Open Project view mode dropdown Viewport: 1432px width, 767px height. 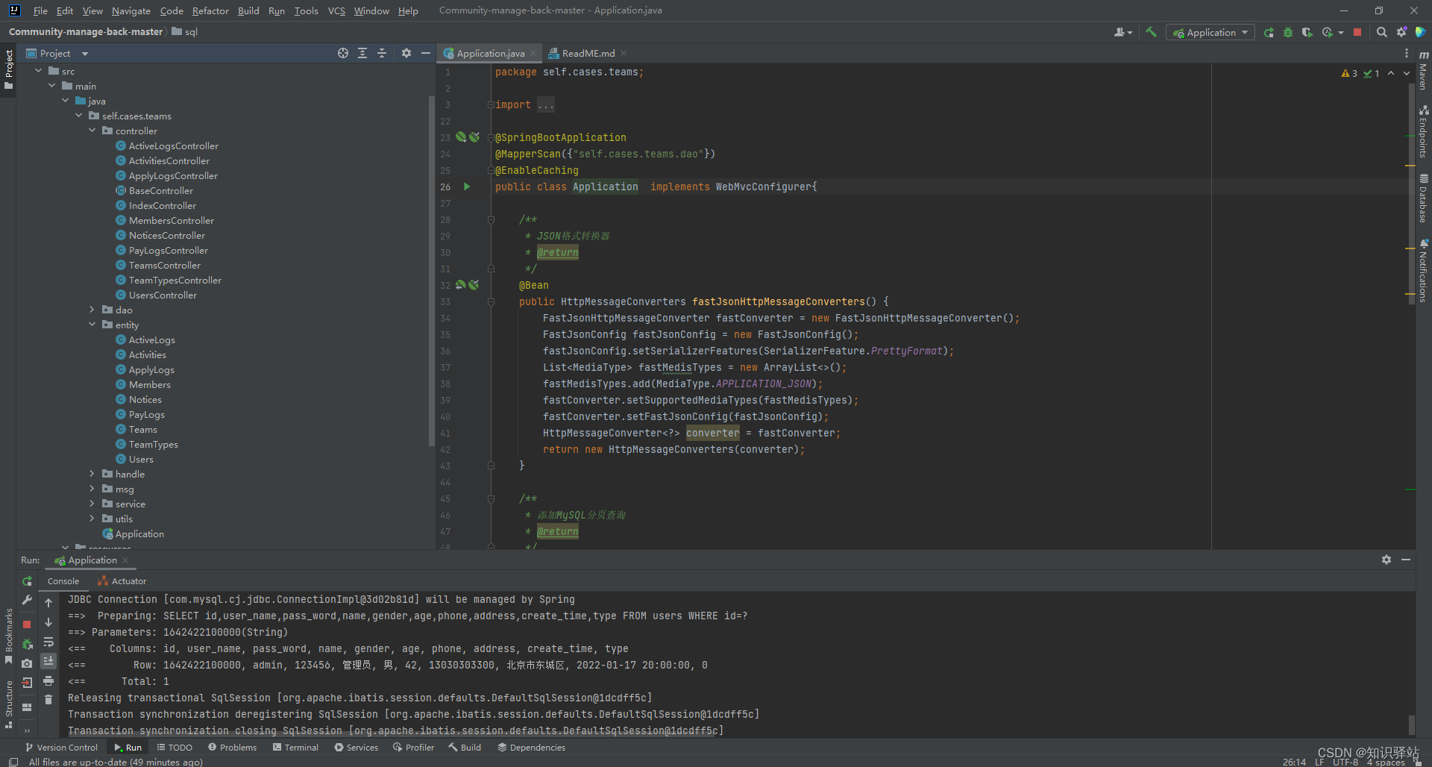click(x=57, y=53)
